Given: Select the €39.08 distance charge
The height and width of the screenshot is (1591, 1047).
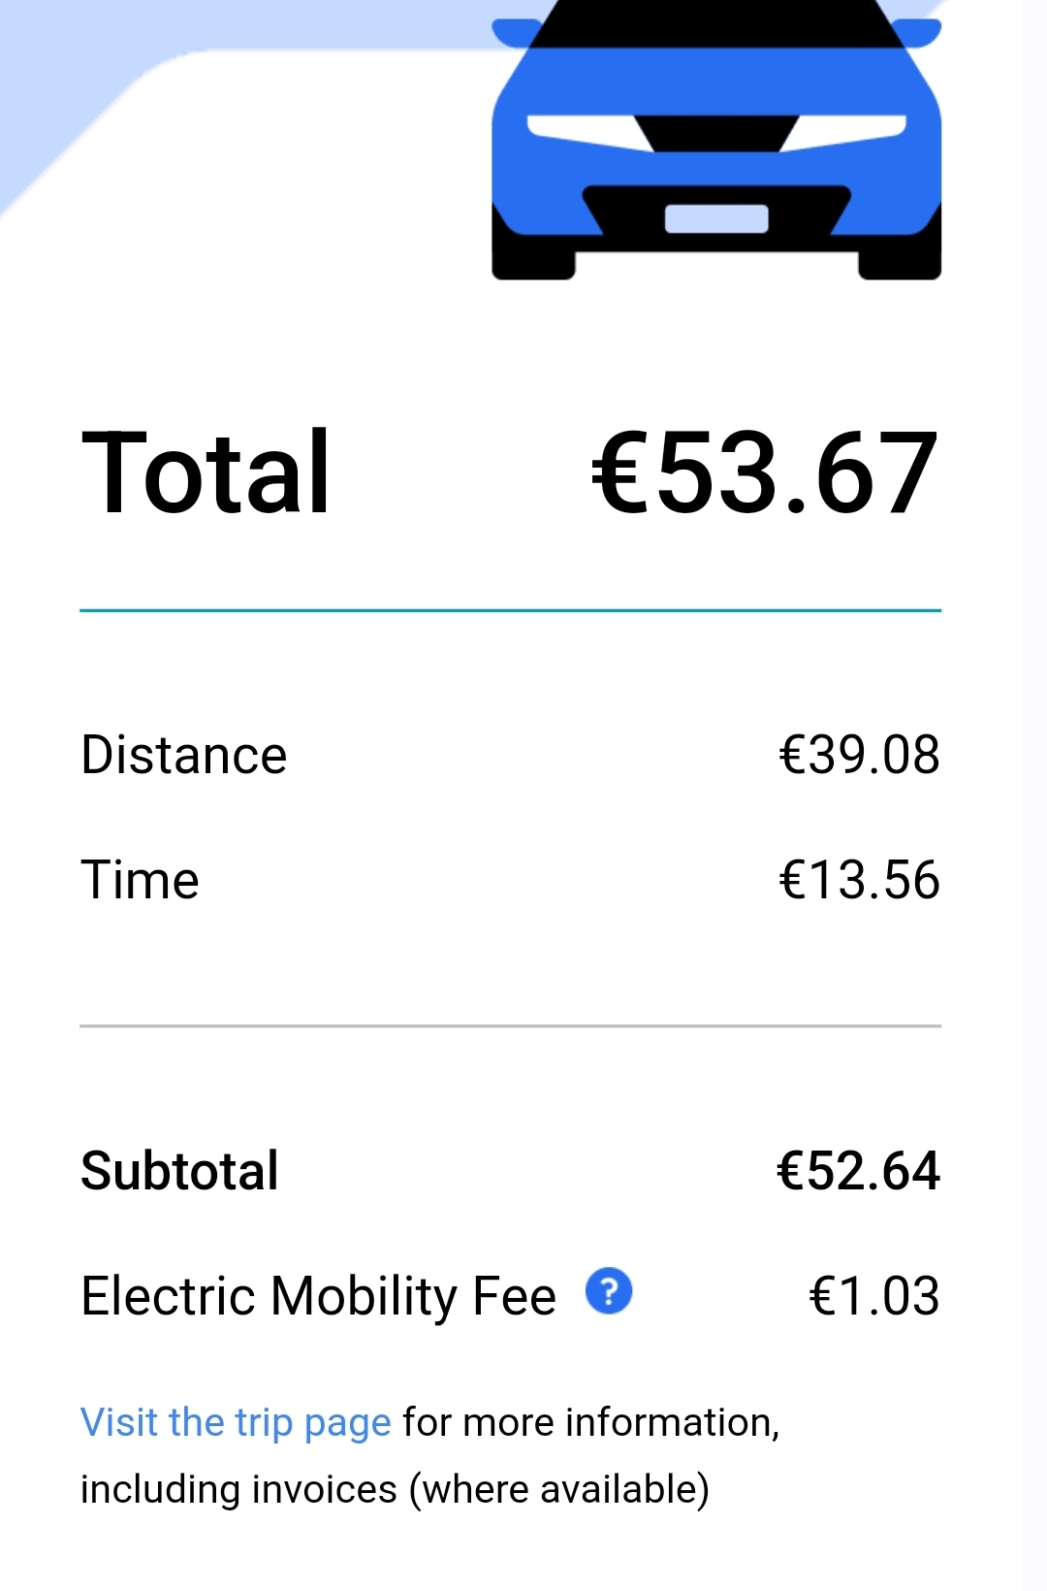Looking at the screenshot, I should (859, 755).
